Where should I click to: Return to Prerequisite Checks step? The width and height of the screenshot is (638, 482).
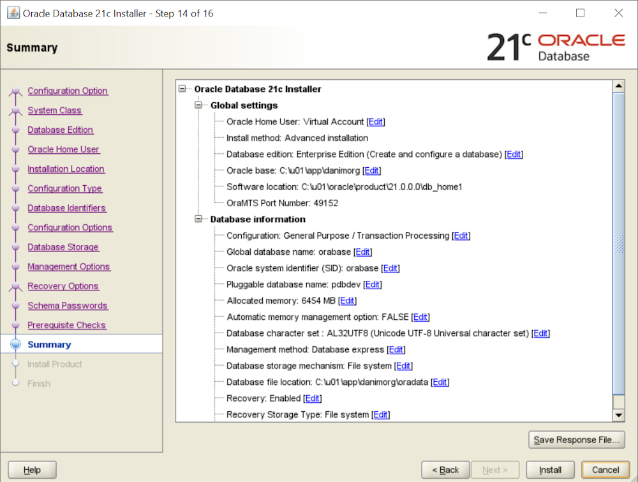pyautogui.click(x=66, y=325)
